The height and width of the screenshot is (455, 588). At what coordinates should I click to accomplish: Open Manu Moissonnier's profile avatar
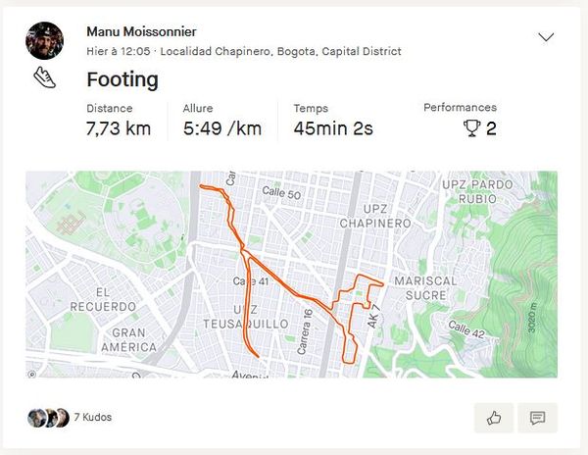point(45,40)
